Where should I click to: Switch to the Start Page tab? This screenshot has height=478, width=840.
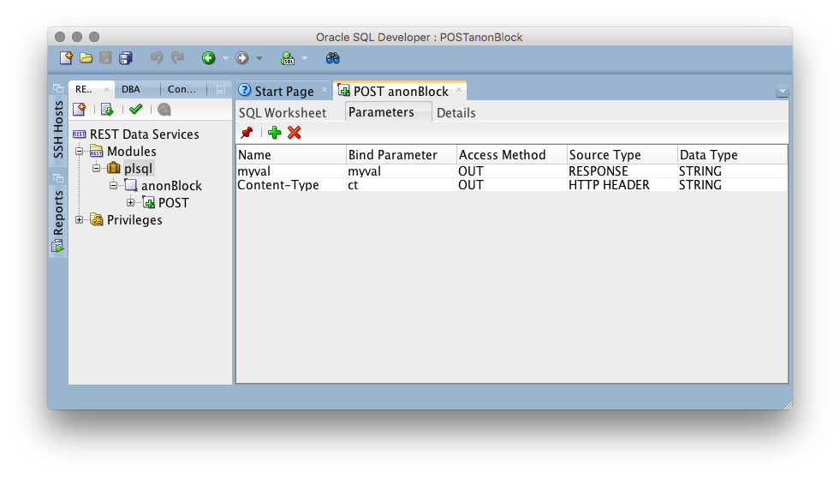284,91
